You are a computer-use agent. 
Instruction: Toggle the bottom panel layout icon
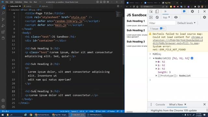pos(101,2)
